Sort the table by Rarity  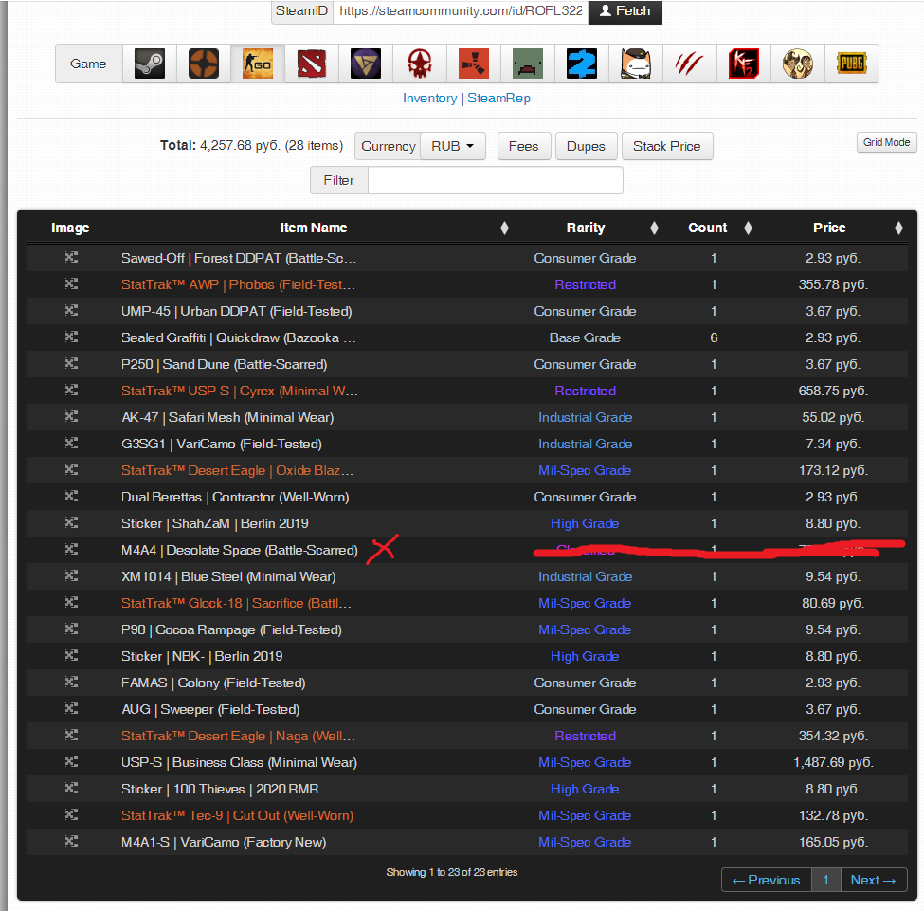586,228
